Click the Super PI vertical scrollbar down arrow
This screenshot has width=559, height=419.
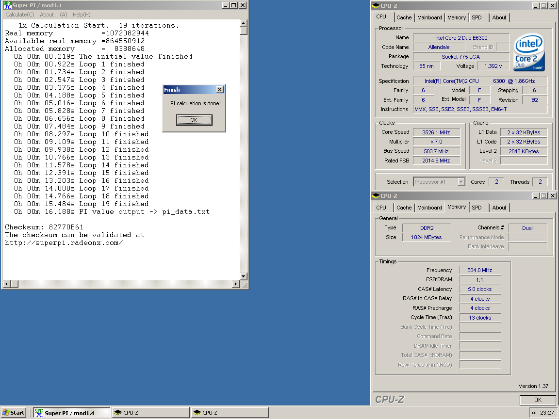coord(244,276)
